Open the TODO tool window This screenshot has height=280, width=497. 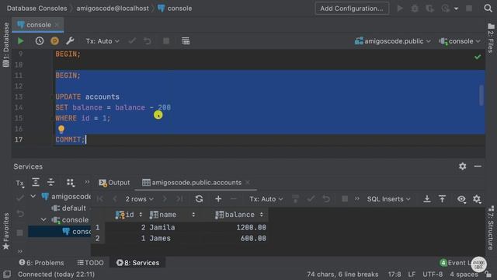[x=90, y=263]
